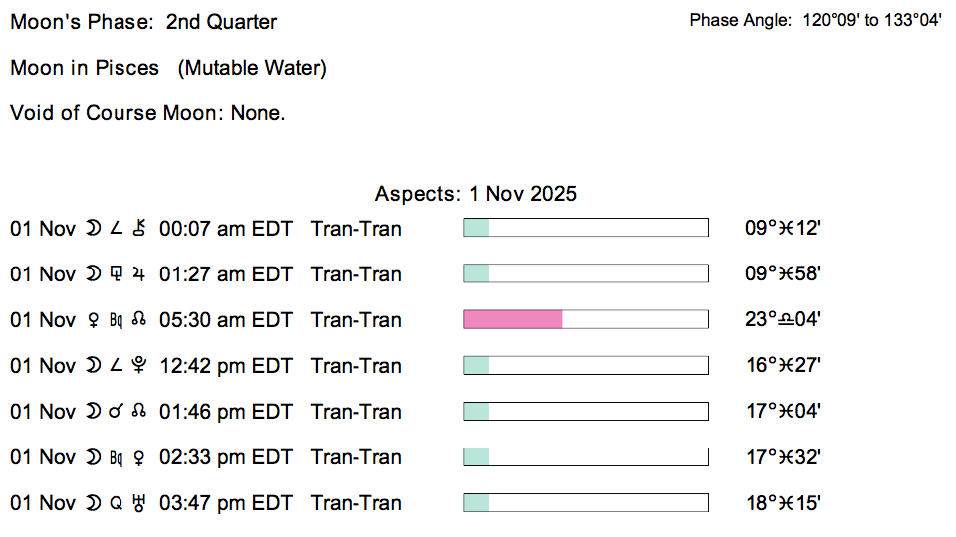Click the "Aspects: 1 Nov 2025" heading
Image resolution: width=956 pixels, height=537 pixels.
click(x=476, y=194)
